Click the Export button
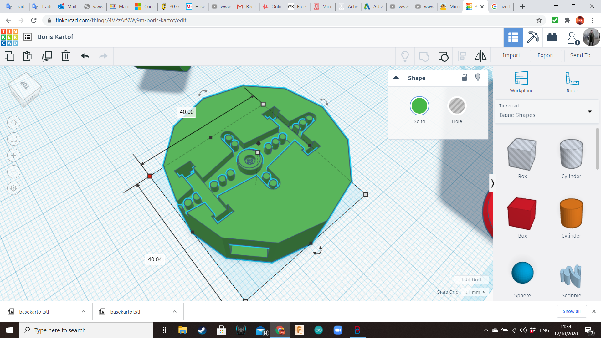The width and height of the screenshot is (601, 338). [x=546, y=55]
